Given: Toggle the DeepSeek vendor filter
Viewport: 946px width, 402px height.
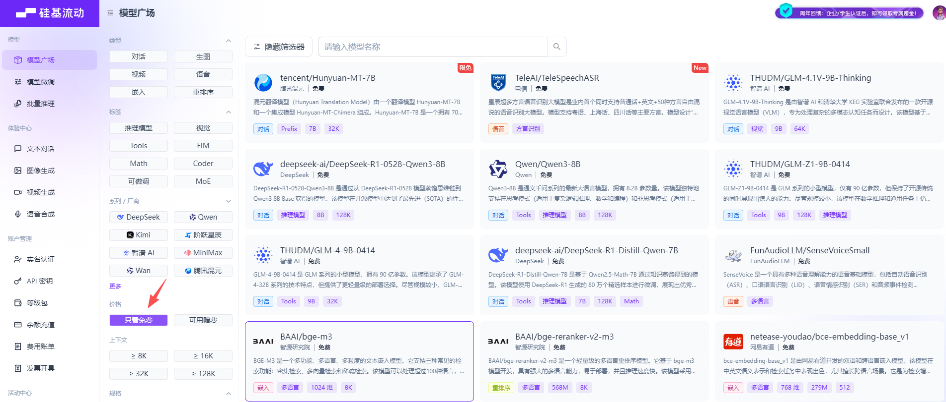Looking at the screenshot, I should pyautogui.click(x=139, y=217).
